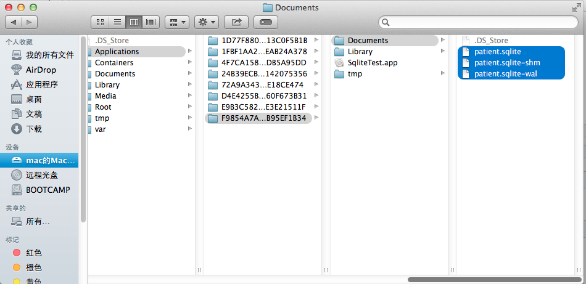Viewport: 586px width, 284px height.
Task: Select the Applications folder in the first column
Action: point(137,52)
